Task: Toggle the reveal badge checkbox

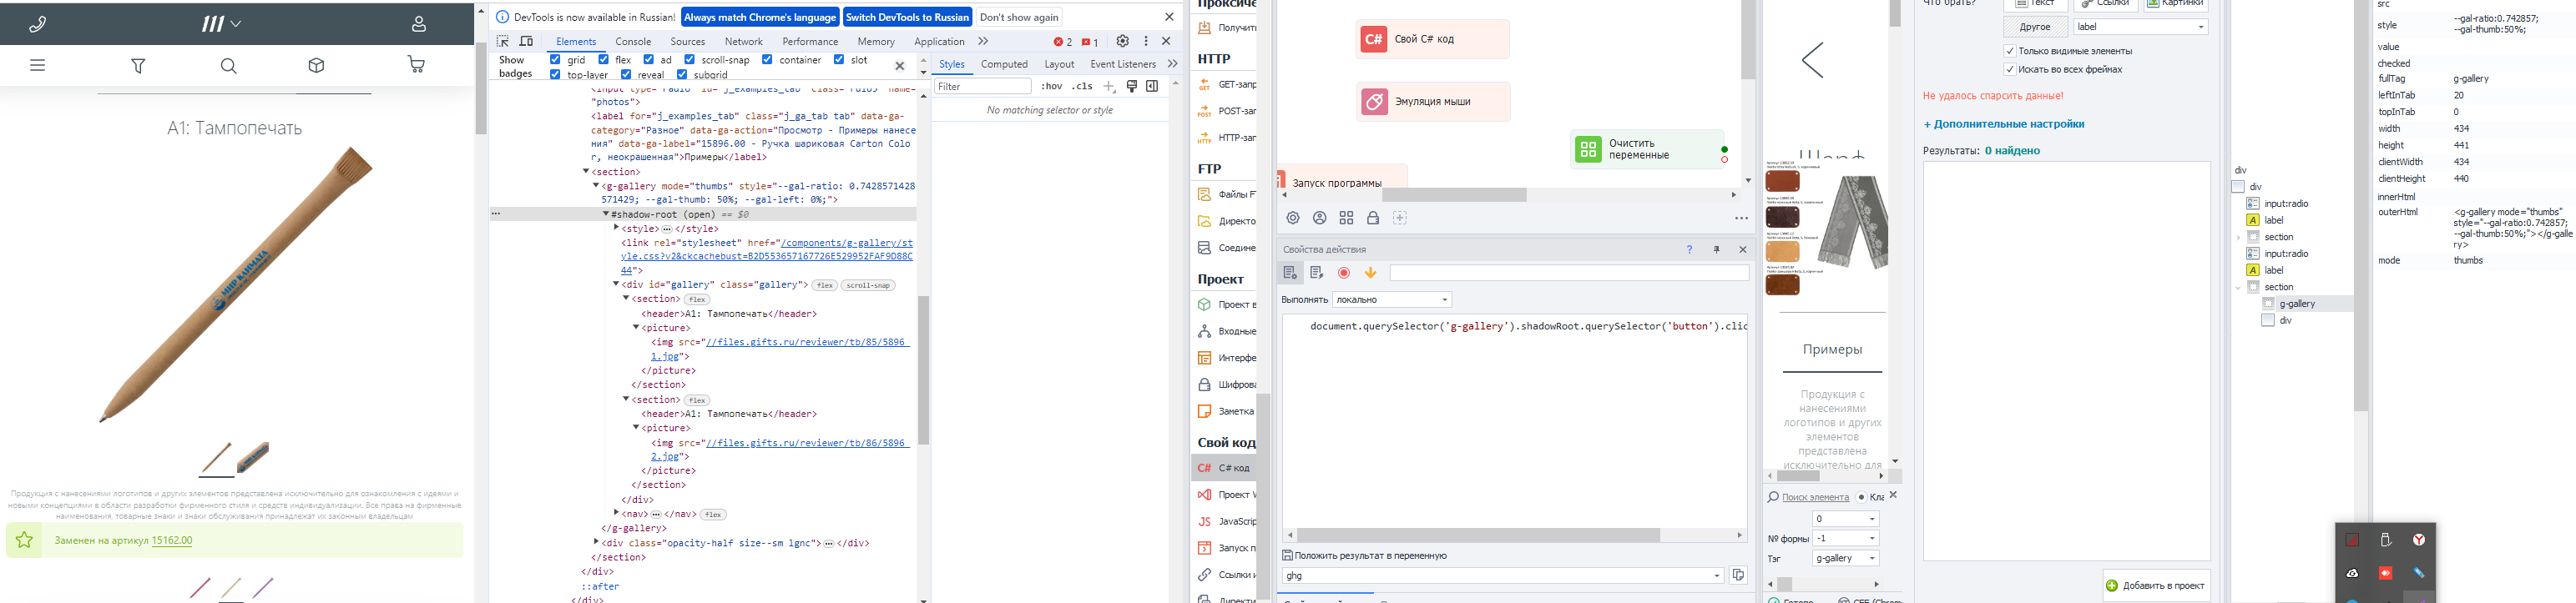Action: pos(625,75)
